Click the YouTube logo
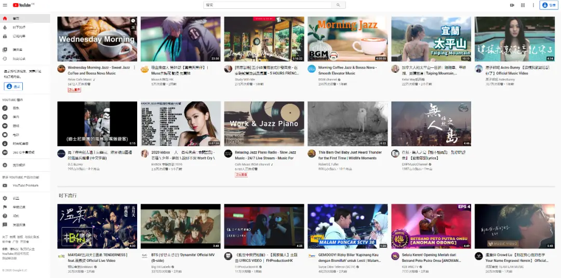This screenshot has height=278, width=561. click(23, 5)
